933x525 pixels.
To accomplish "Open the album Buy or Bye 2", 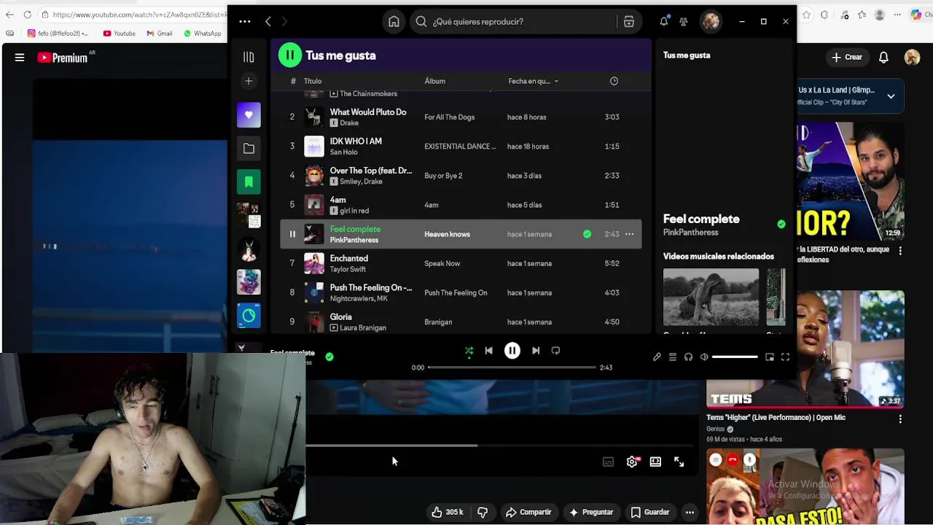I will pyautogui.click(x=443, y=176).
